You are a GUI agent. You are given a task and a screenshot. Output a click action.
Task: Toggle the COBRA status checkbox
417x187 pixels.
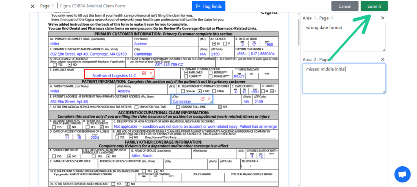click(x=186, y=76)
